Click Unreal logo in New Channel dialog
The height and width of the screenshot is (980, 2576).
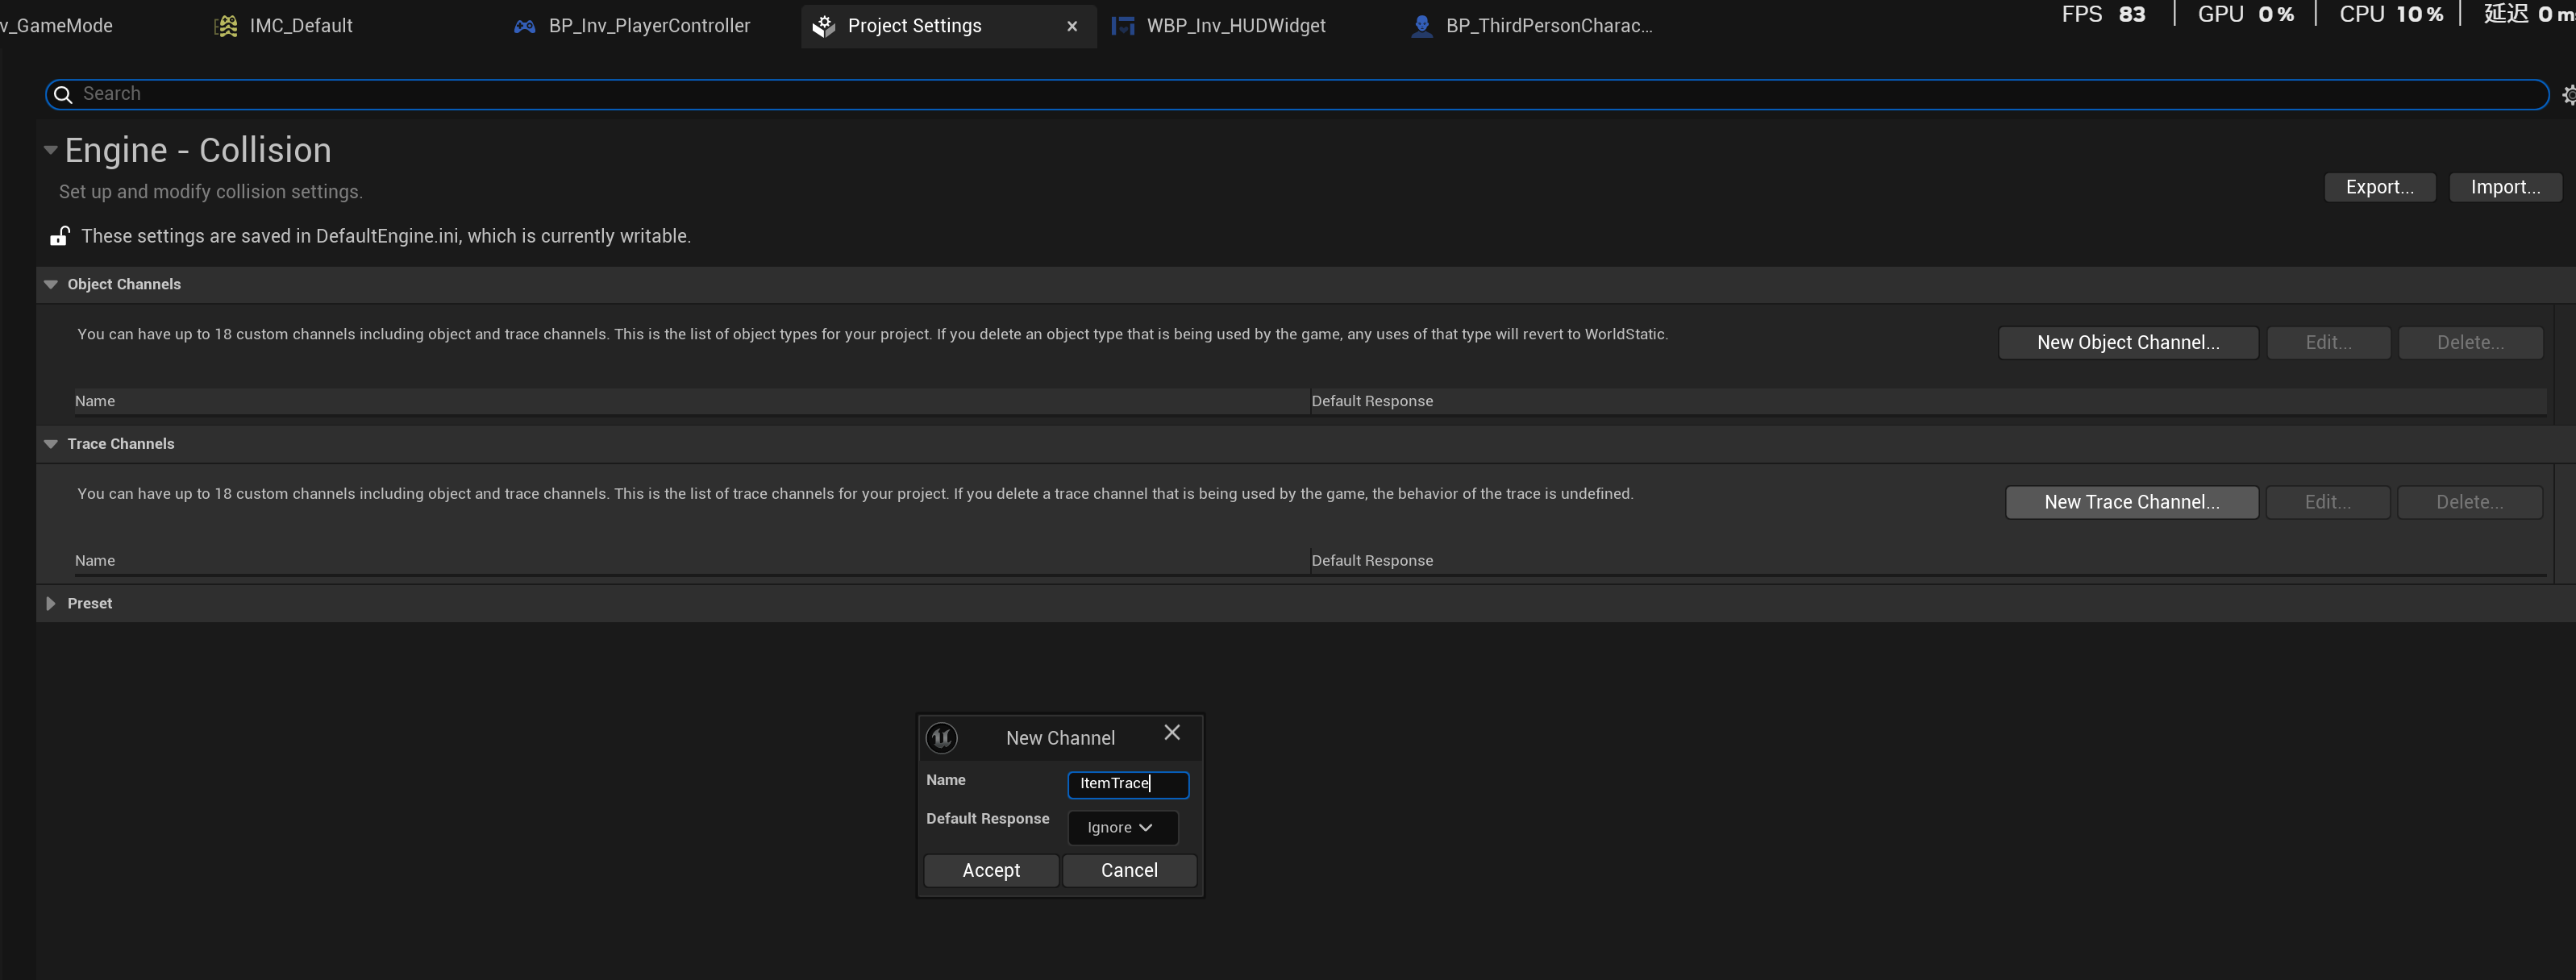(941, 738)
